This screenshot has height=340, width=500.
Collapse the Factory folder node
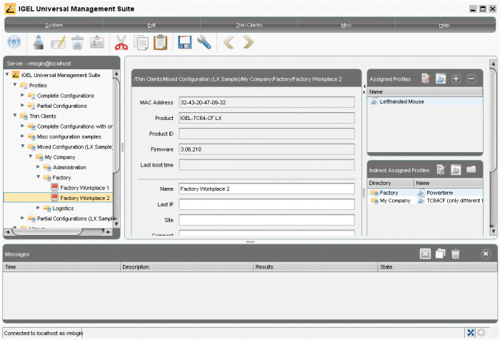pyautogui.click(x=38, y=177)
